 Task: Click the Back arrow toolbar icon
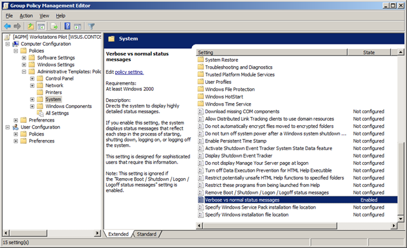[x=8, y=26]
